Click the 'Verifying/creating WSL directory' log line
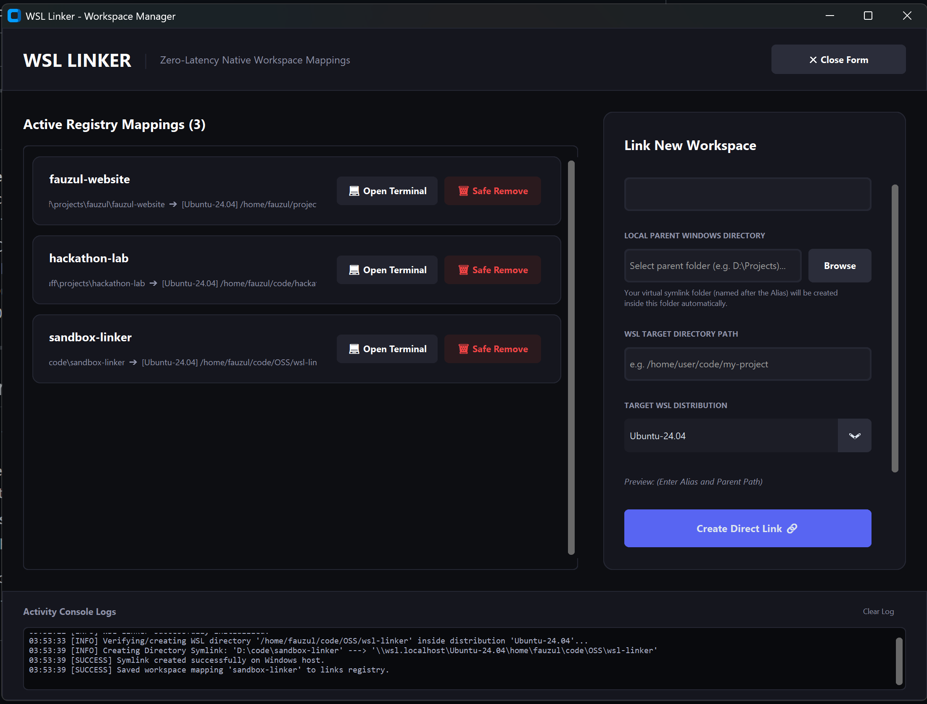This screenshot has height=704, width=927. [308, 641]
